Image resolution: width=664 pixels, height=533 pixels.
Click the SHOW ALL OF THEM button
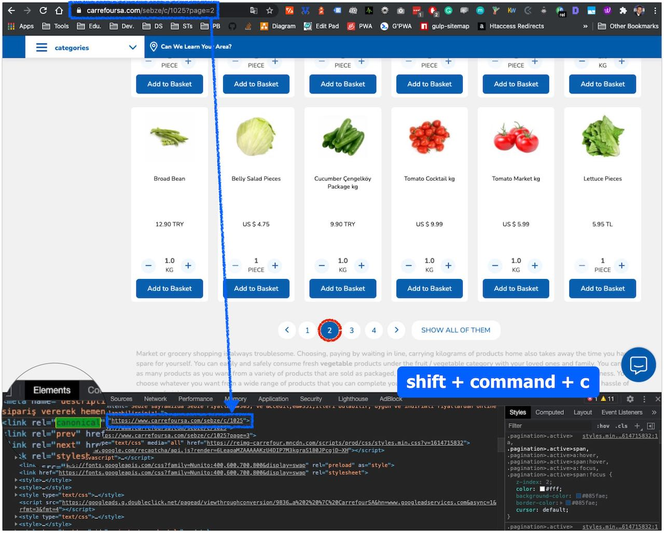tap(455, 330)
